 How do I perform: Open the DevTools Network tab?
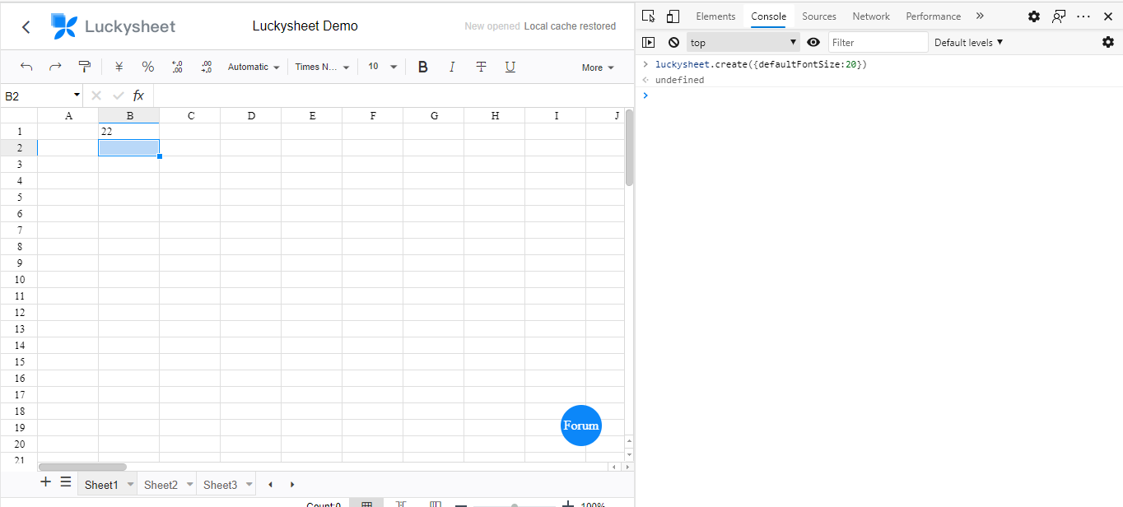pyautogui.click(x=871, y=16)
